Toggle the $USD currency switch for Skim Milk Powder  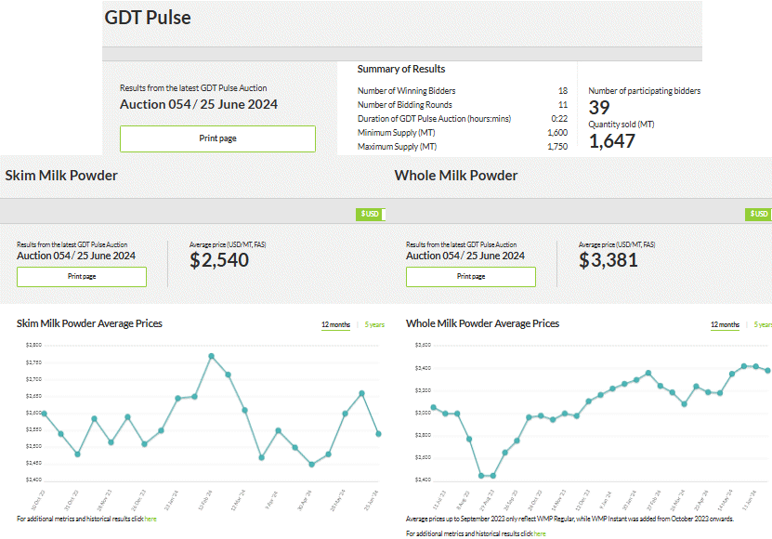pyautogui.click(x=371, y=214)
